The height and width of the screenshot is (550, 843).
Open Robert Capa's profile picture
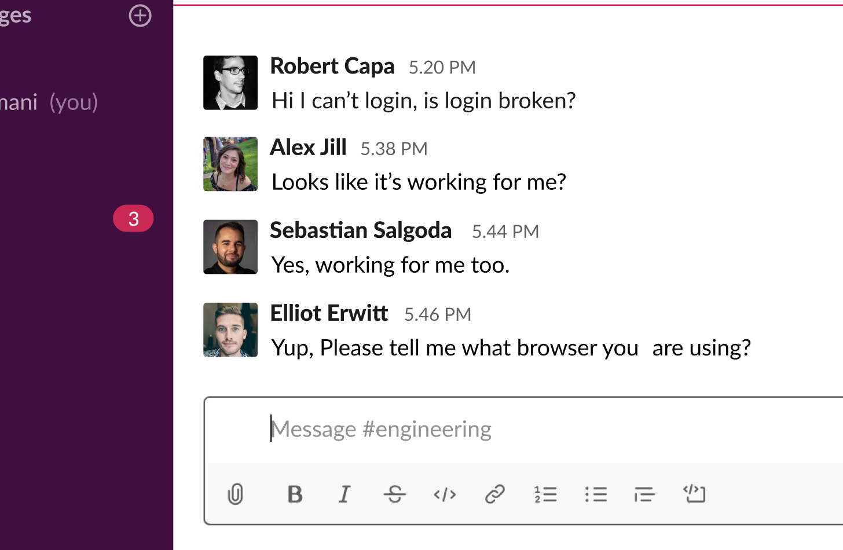click(x=230, y=83)
